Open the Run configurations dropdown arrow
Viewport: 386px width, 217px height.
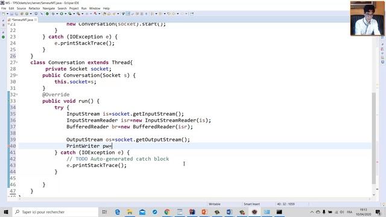65,14
